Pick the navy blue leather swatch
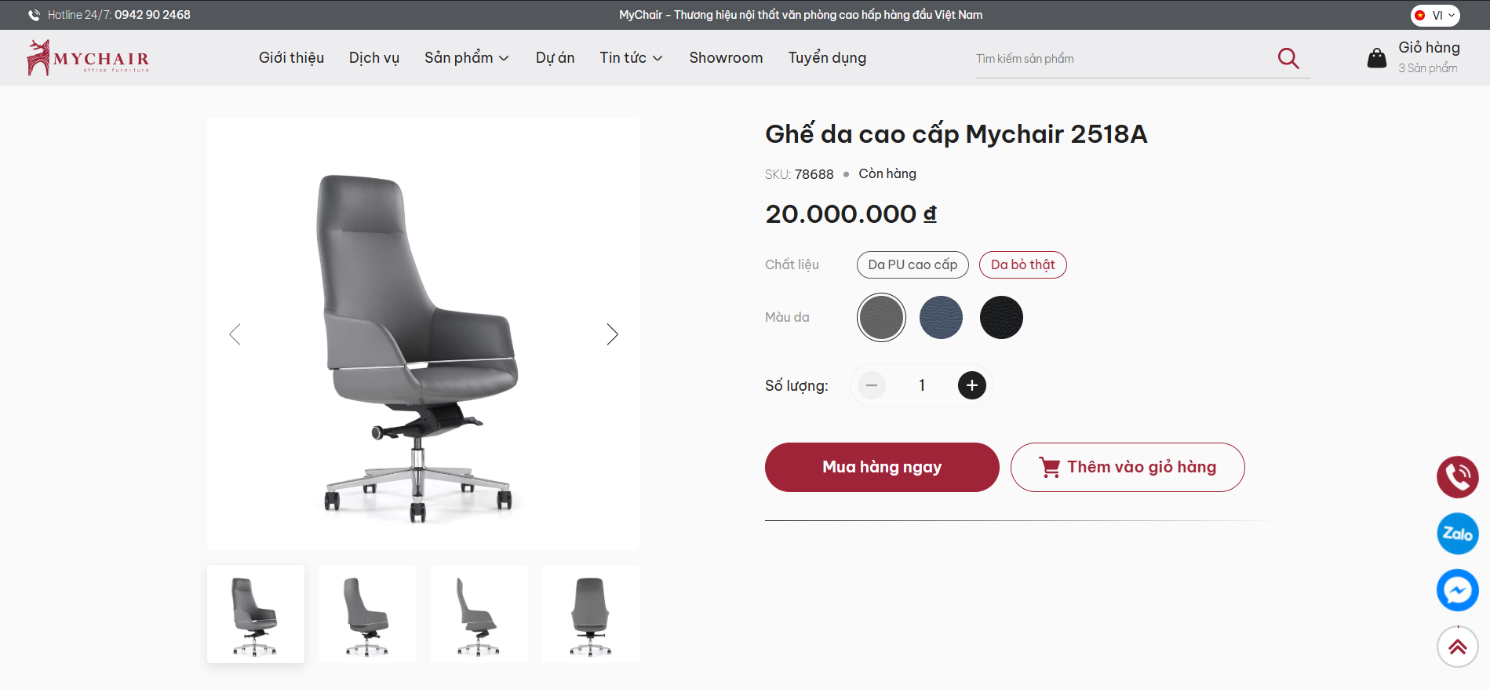 point(941,318)
